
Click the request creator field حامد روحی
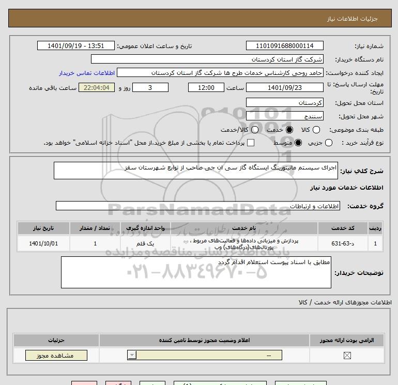(220, 72)
